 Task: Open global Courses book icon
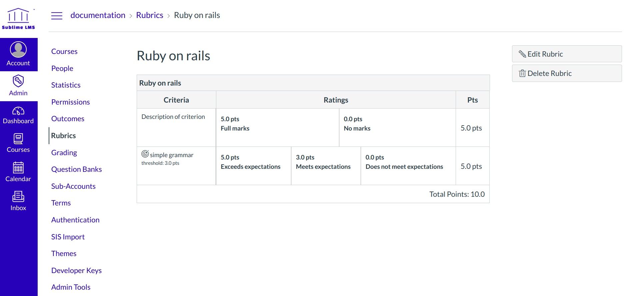[x=18, y=139]
